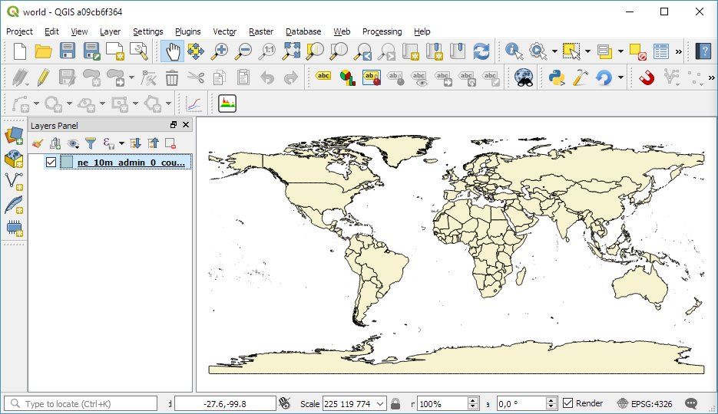
Task: Uncheck visibility of ne_10m_admin_0 layer
Action: pyautogui.click(x=51, y=163)
